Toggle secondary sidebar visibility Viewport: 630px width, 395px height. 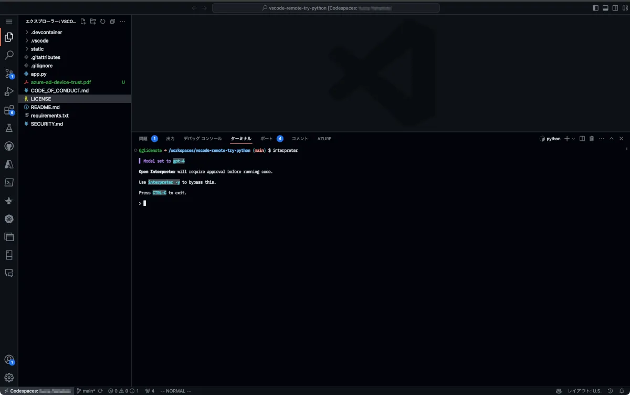point(615,8)
